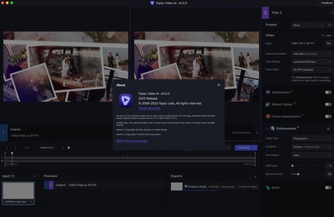Adjust the Recover Detail slider
This screenshot has height=217, width=334.
tap(298, 174)
